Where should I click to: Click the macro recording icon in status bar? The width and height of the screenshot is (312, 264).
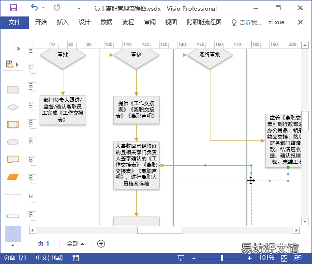point(75,258)
